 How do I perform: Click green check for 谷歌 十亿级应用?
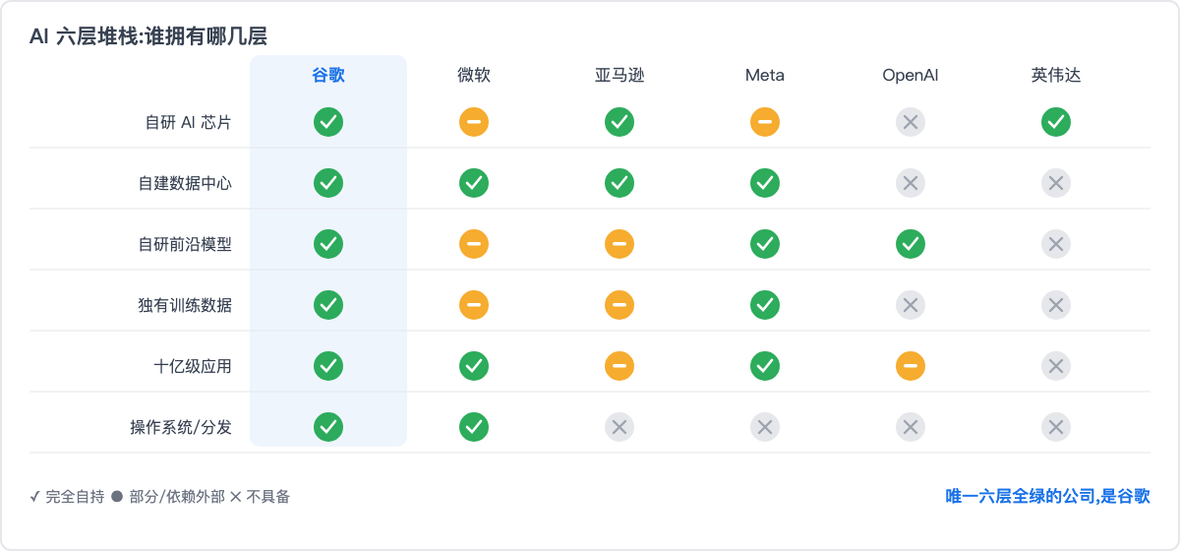tap(328, 366)
